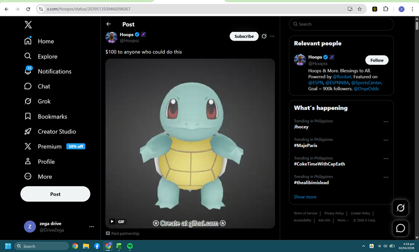Open Accessibility footer link
The width and height of the screenshot is (419, 252).
[x=302, y=220]
